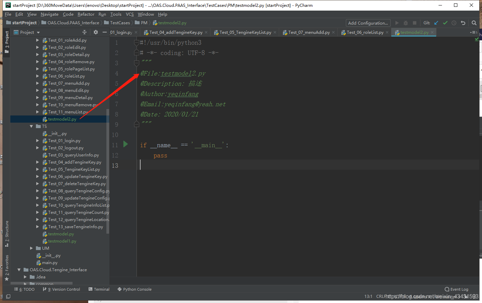Viewport: 482px width, 303px height.
Task: Select testmodel1.py in the project tree
Action: pyautogui.click(x=62, y=241)
